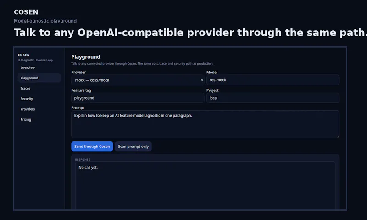Click inside the Prompt text area
367x220 pixels.
205,124
